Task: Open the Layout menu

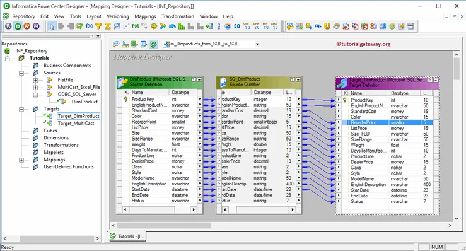Action: pos(94,16)
